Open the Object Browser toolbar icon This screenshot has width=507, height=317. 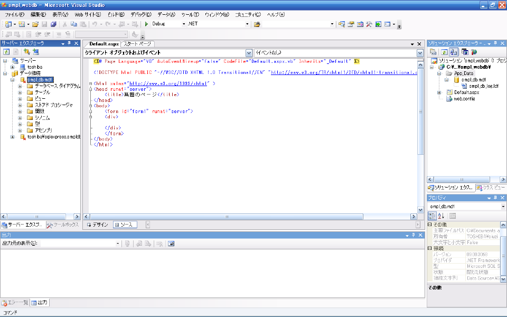pos(360,24)
